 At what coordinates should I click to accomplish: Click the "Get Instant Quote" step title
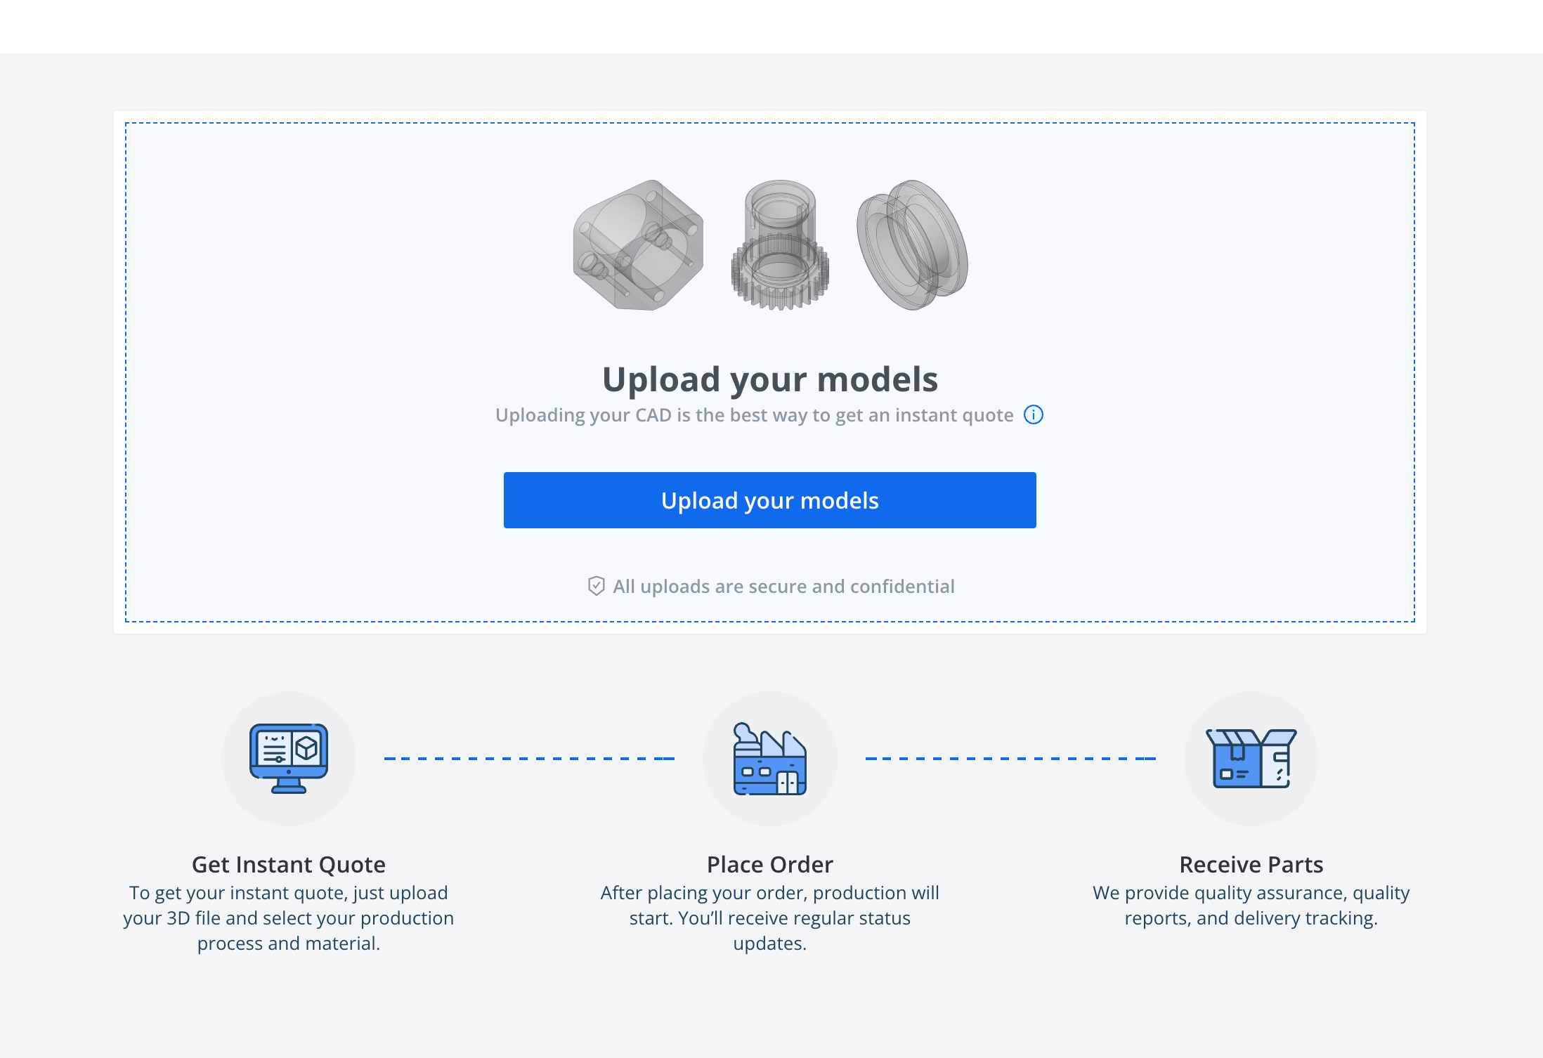[x=289, y=864]
